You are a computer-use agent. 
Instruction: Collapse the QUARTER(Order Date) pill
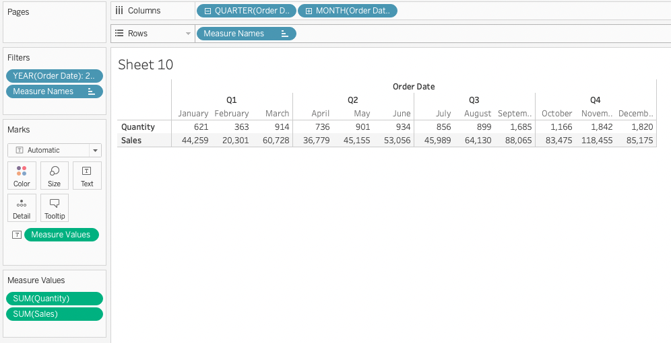(207, 11)
